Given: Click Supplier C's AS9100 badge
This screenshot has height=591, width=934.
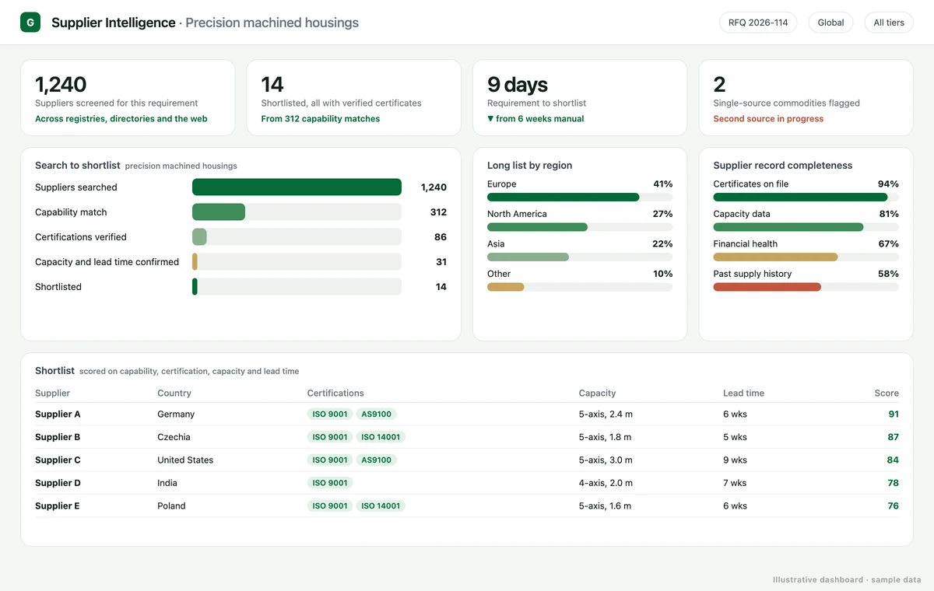Looking at the screenshot, I should (x=377, y=460).
